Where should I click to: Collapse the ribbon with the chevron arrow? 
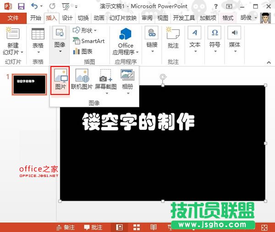pyautogui.click(x=269, y=62)
